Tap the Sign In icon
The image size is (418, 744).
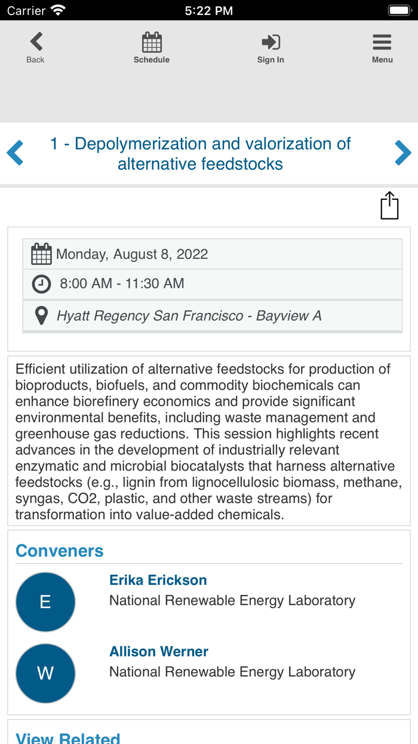tap(271, 42)
